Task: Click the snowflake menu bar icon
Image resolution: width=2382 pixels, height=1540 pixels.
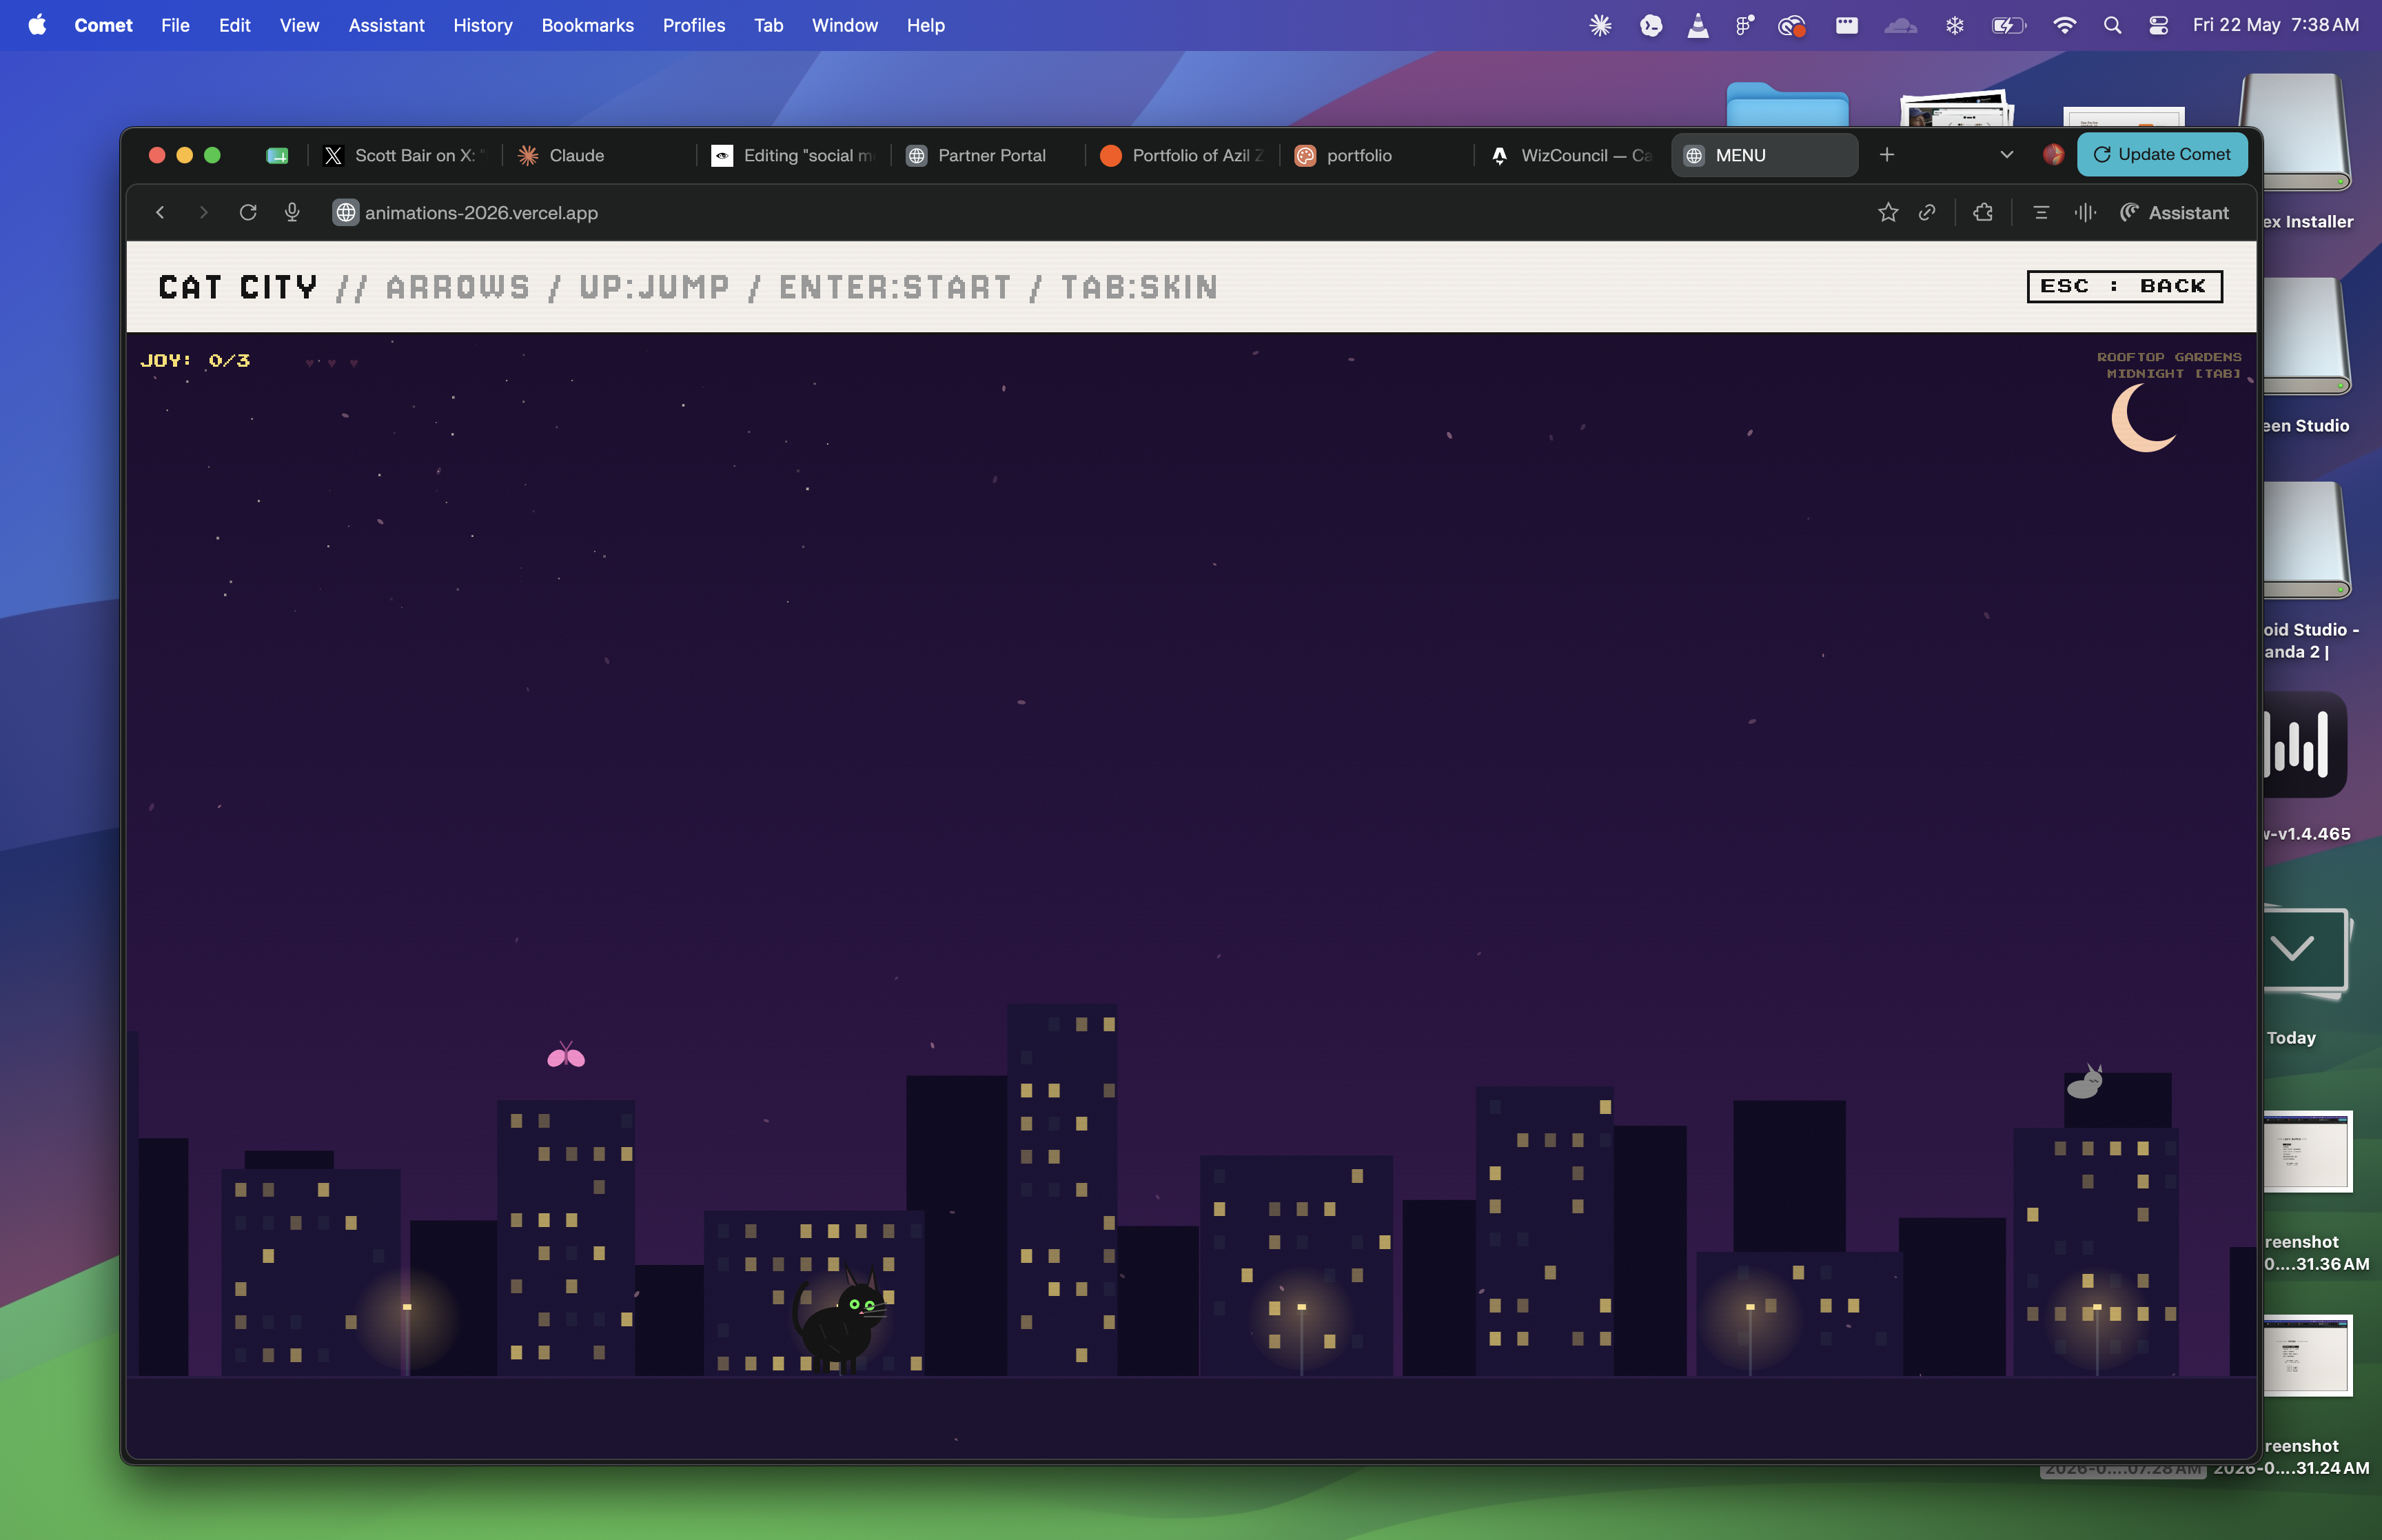Action: [x=1954, y=25]
